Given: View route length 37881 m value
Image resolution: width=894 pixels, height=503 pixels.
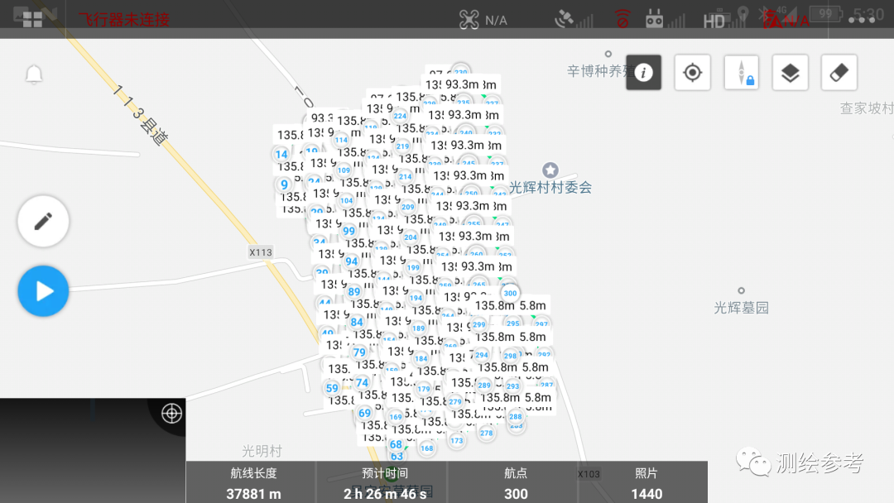Looking at the screenshot, I should pyautogui.click(x=254, y=494).
